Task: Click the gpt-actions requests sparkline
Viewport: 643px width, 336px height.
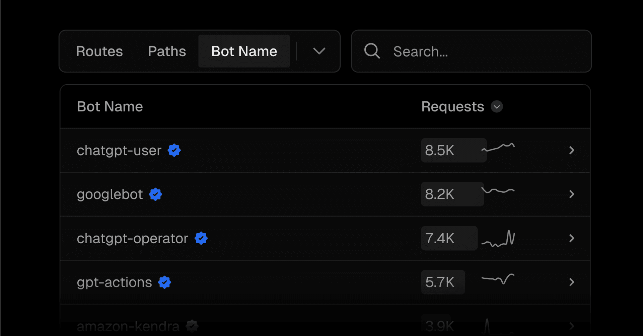Action: tap(498, 279)
